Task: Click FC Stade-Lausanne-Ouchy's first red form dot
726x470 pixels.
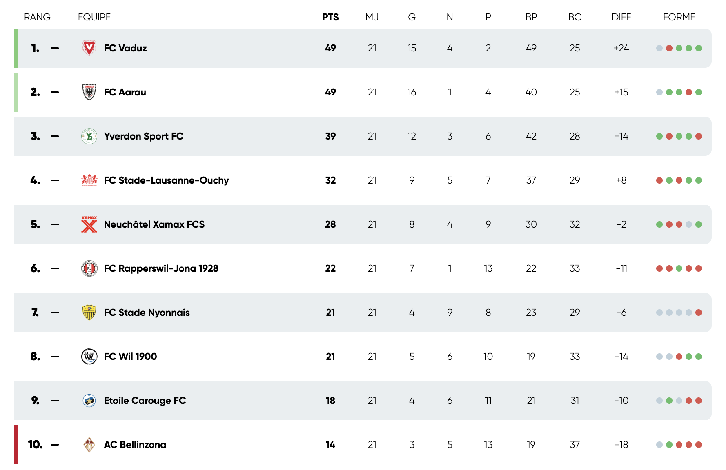Action: (x=659, y=180)
